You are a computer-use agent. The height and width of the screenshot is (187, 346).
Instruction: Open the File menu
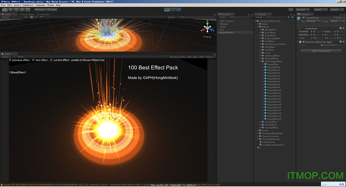pyautogui.click(x=3, y=5)
